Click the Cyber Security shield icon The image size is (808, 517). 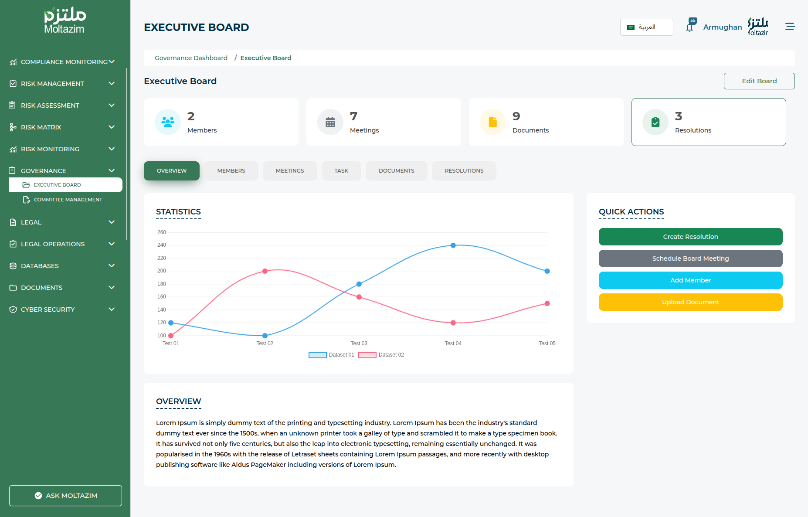[13, 310]
